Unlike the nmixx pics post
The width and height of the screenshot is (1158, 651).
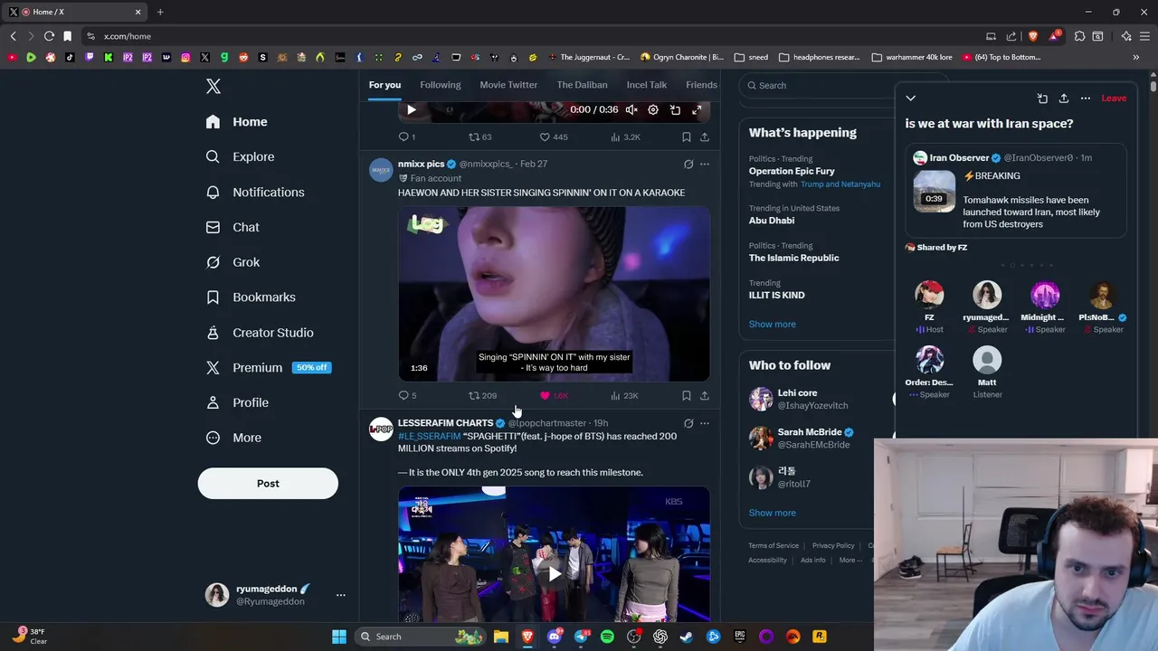tap(554, 395)
